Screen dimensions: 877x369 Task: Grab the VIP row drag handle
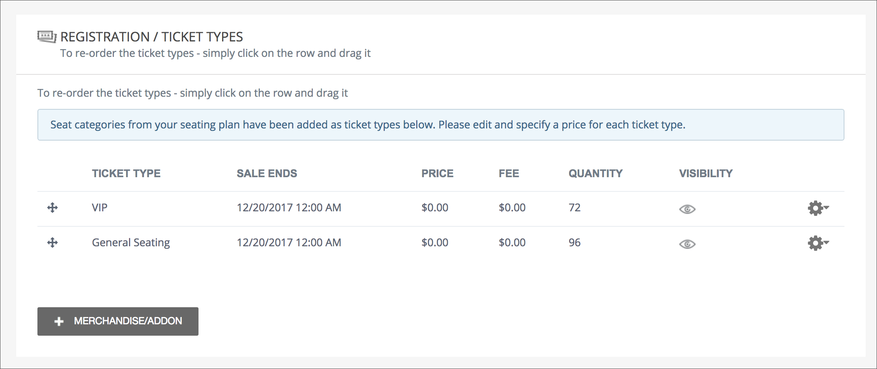tap(52, 208)
